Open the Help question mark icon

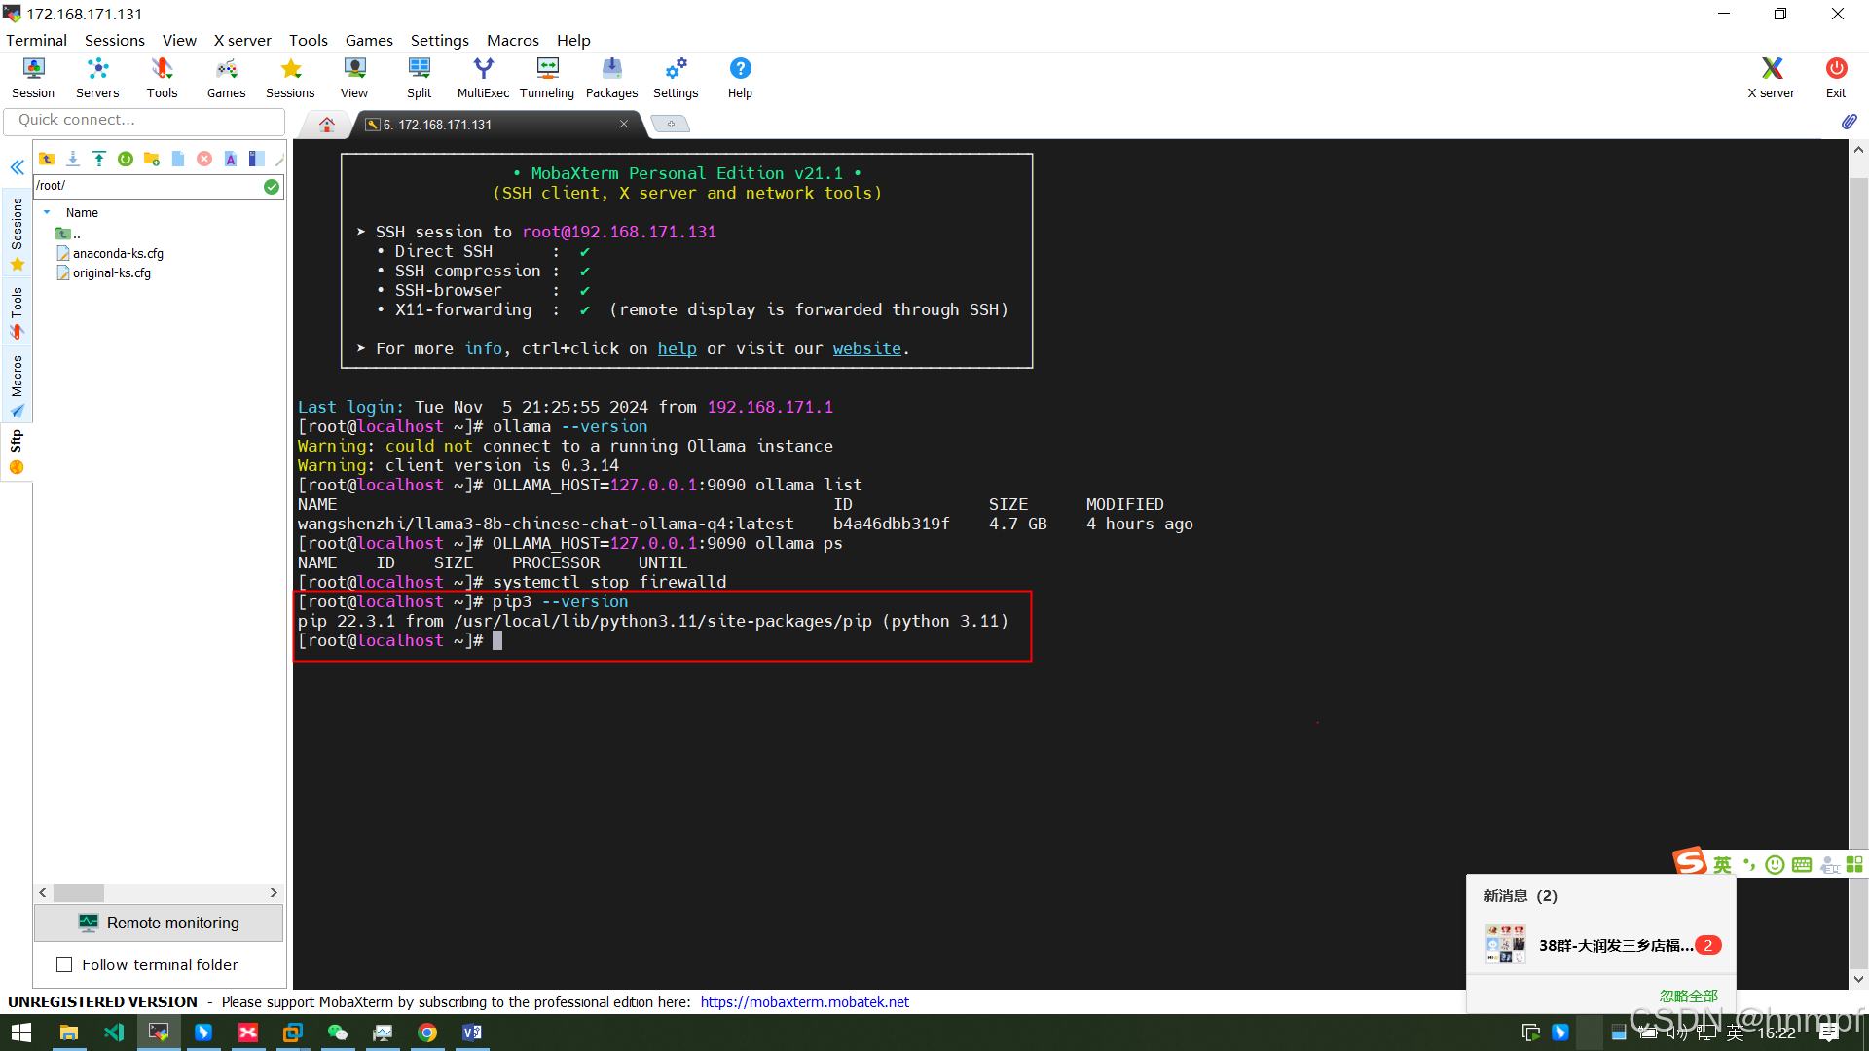740,77
